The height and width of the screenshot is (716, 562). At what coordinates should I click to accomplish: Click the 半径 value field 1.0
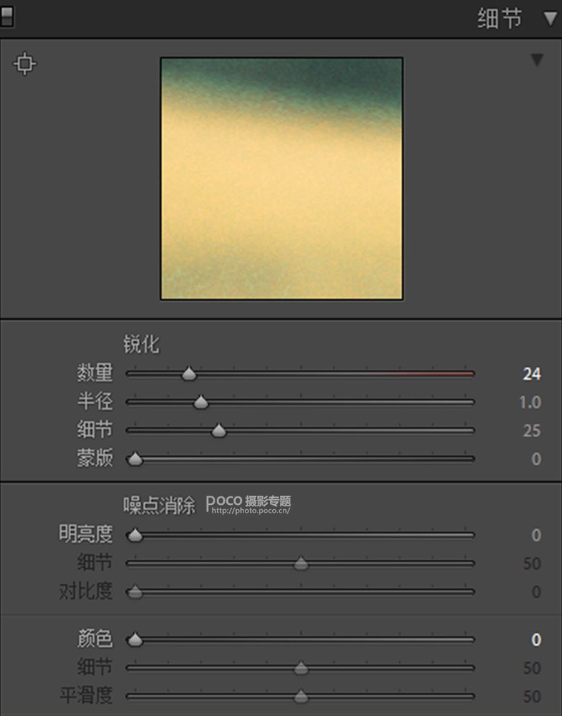coord(530,402)
